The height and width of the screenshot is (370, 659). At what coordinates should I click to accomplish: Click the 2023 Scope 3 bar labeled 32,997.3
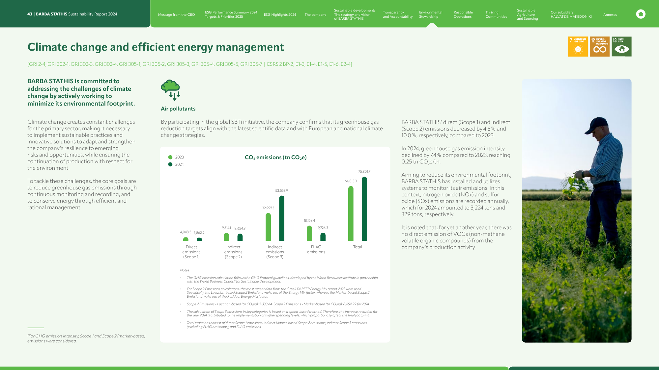(x=268, y=227)
